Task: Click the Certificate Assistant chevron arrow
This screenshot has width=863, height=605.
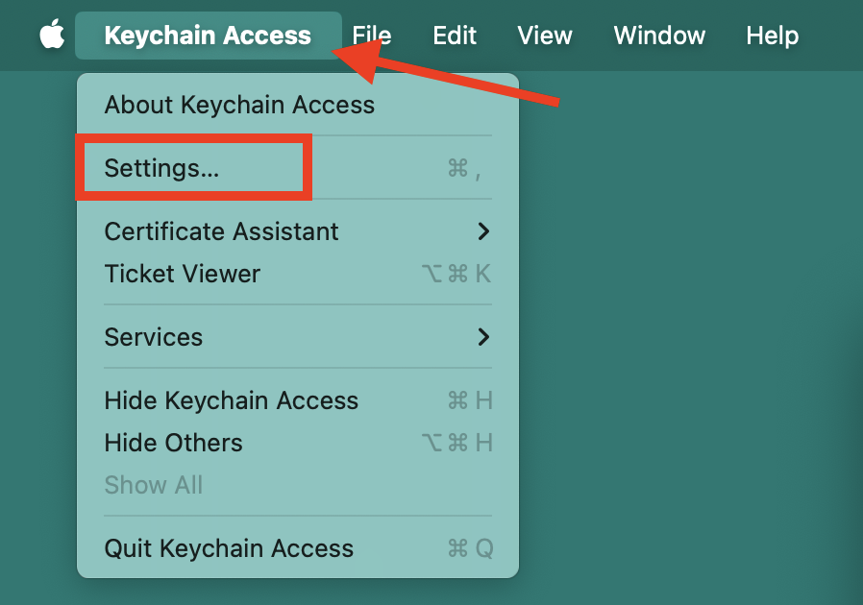Action: [x=485, y=231]
